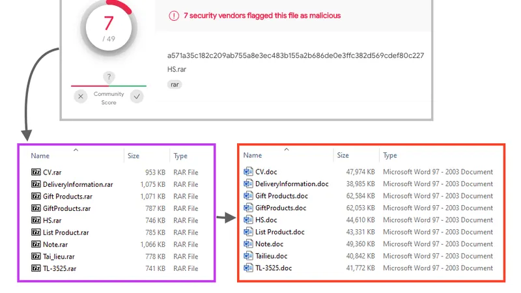This screenshot has width=521, height=293.
Task: Click the 44,610 KB size value
Action: pos(361,219)
